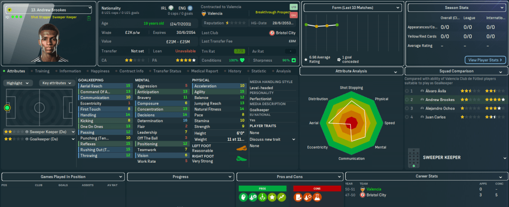Switch to the Contract Info tab

pos(131,71)
